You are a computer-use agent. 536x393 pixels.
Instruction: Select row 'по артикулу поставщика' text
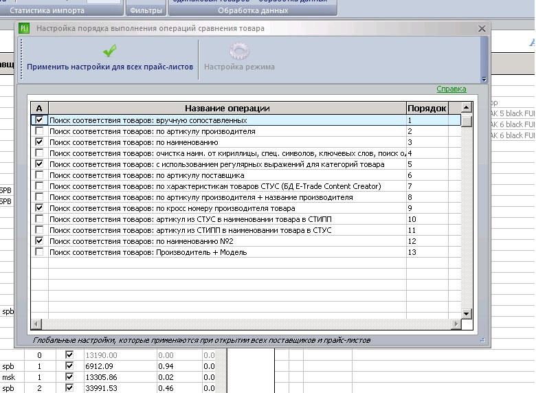point(147,175)
